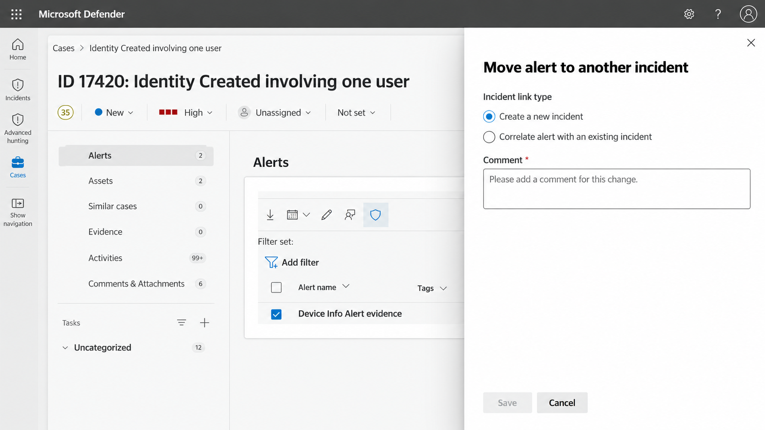Open the user account avatar icon
The image size is (765, 430).
pyautogui.click(x=749, y=14)
